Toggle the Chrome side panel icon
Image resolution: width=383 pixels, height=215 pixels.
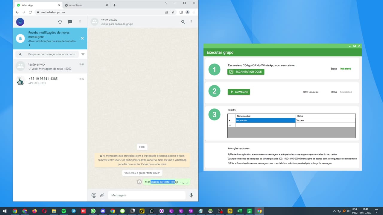point(181,12)
